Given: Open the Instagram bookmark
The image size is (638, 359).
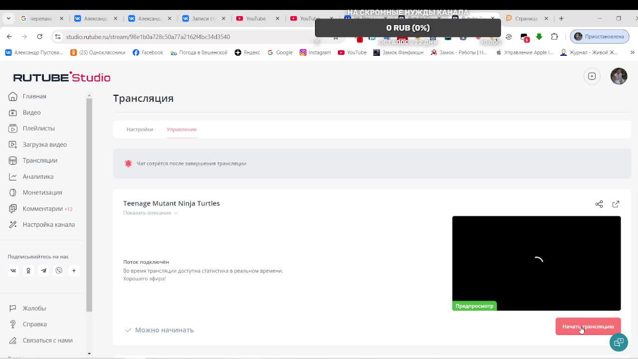Looking at the screenshot, I should [315, 52].
